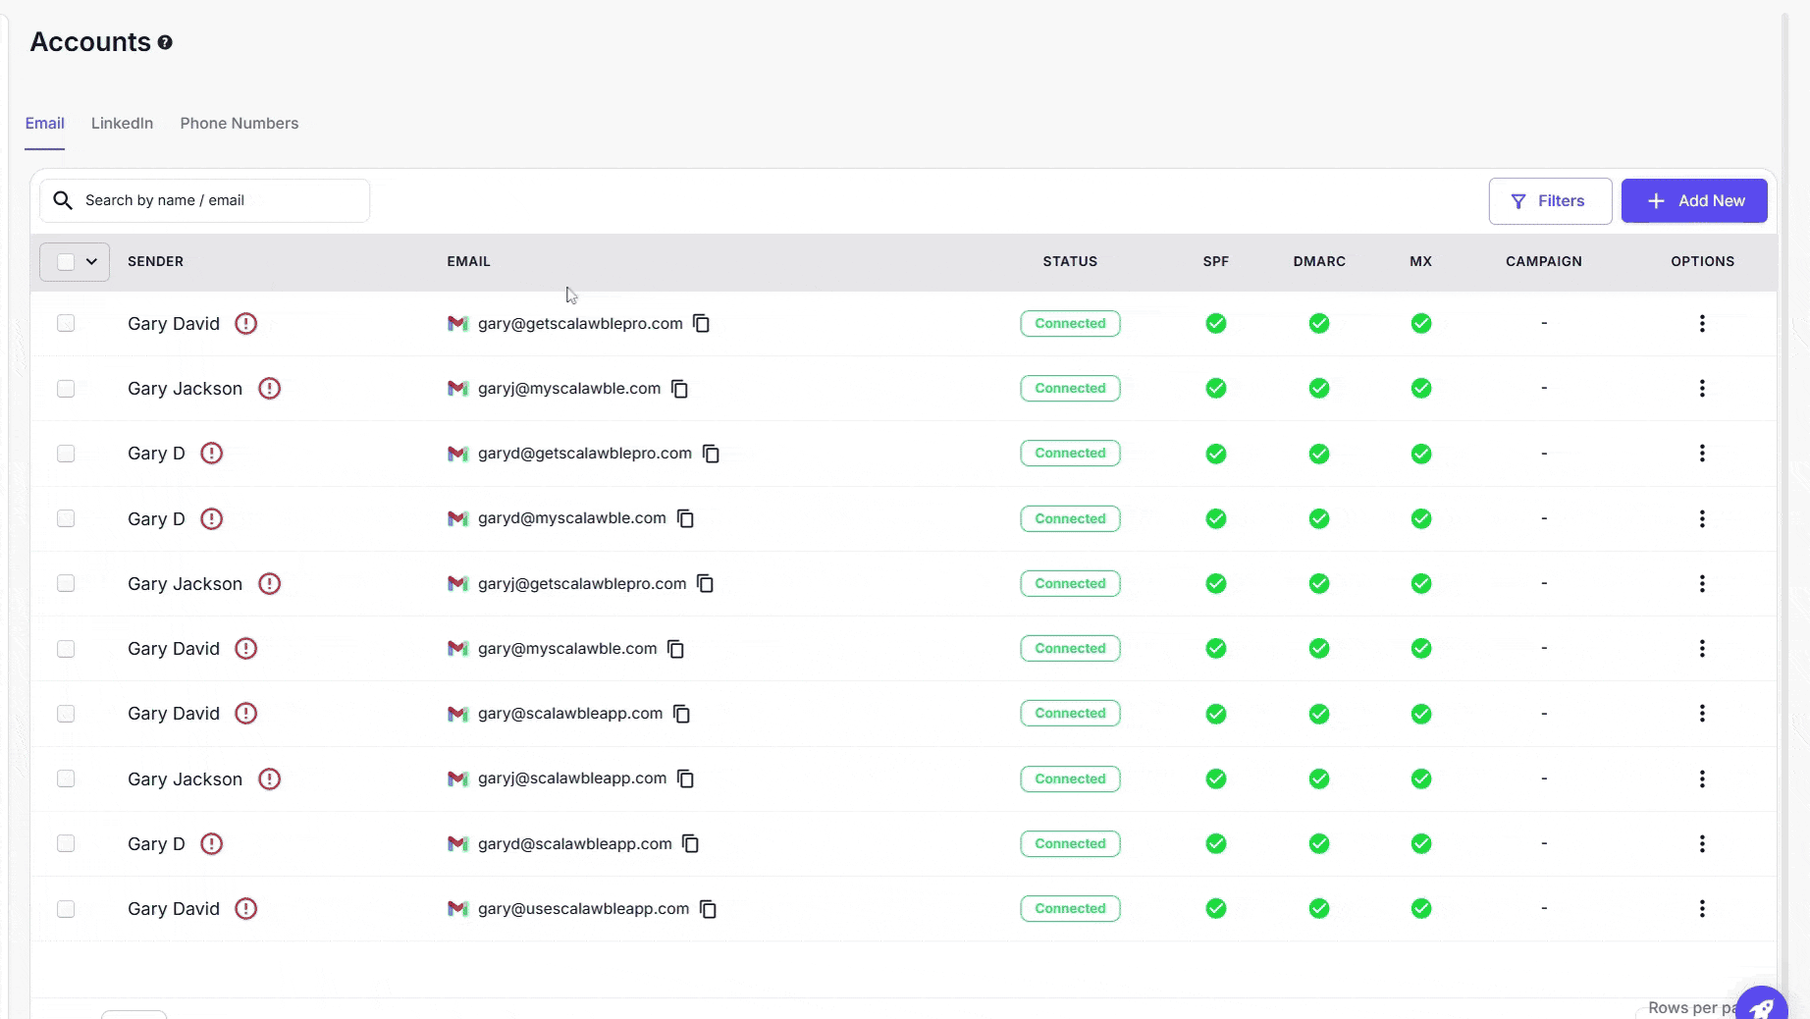Copy the gary@usescalawbleapp.com email address
The height and width of the screenshot is (1019, 1810).
click(x=708, y=909)
